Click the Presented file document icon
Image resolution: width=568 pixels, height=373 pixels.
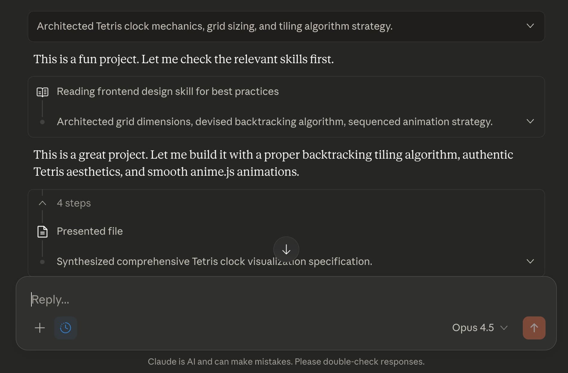point(42,232)
